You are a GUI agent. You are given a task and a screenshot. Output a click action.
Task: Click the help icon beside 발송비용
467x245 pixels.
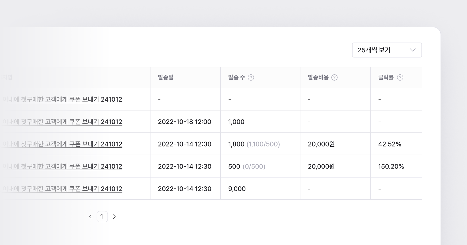coord(334,78)
